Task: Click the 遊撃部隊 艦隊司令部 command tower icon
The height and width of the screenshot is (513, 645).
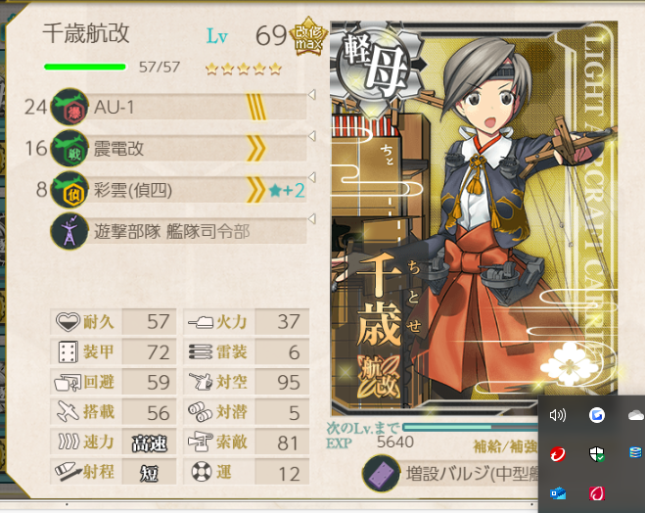Action: [x=69, y=231]
